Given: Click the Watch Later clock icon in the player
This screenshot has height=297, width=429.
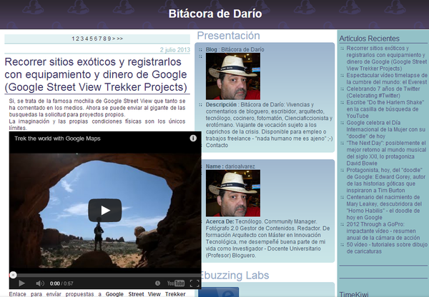Looking at the screenshot, I should coord(157,283).
